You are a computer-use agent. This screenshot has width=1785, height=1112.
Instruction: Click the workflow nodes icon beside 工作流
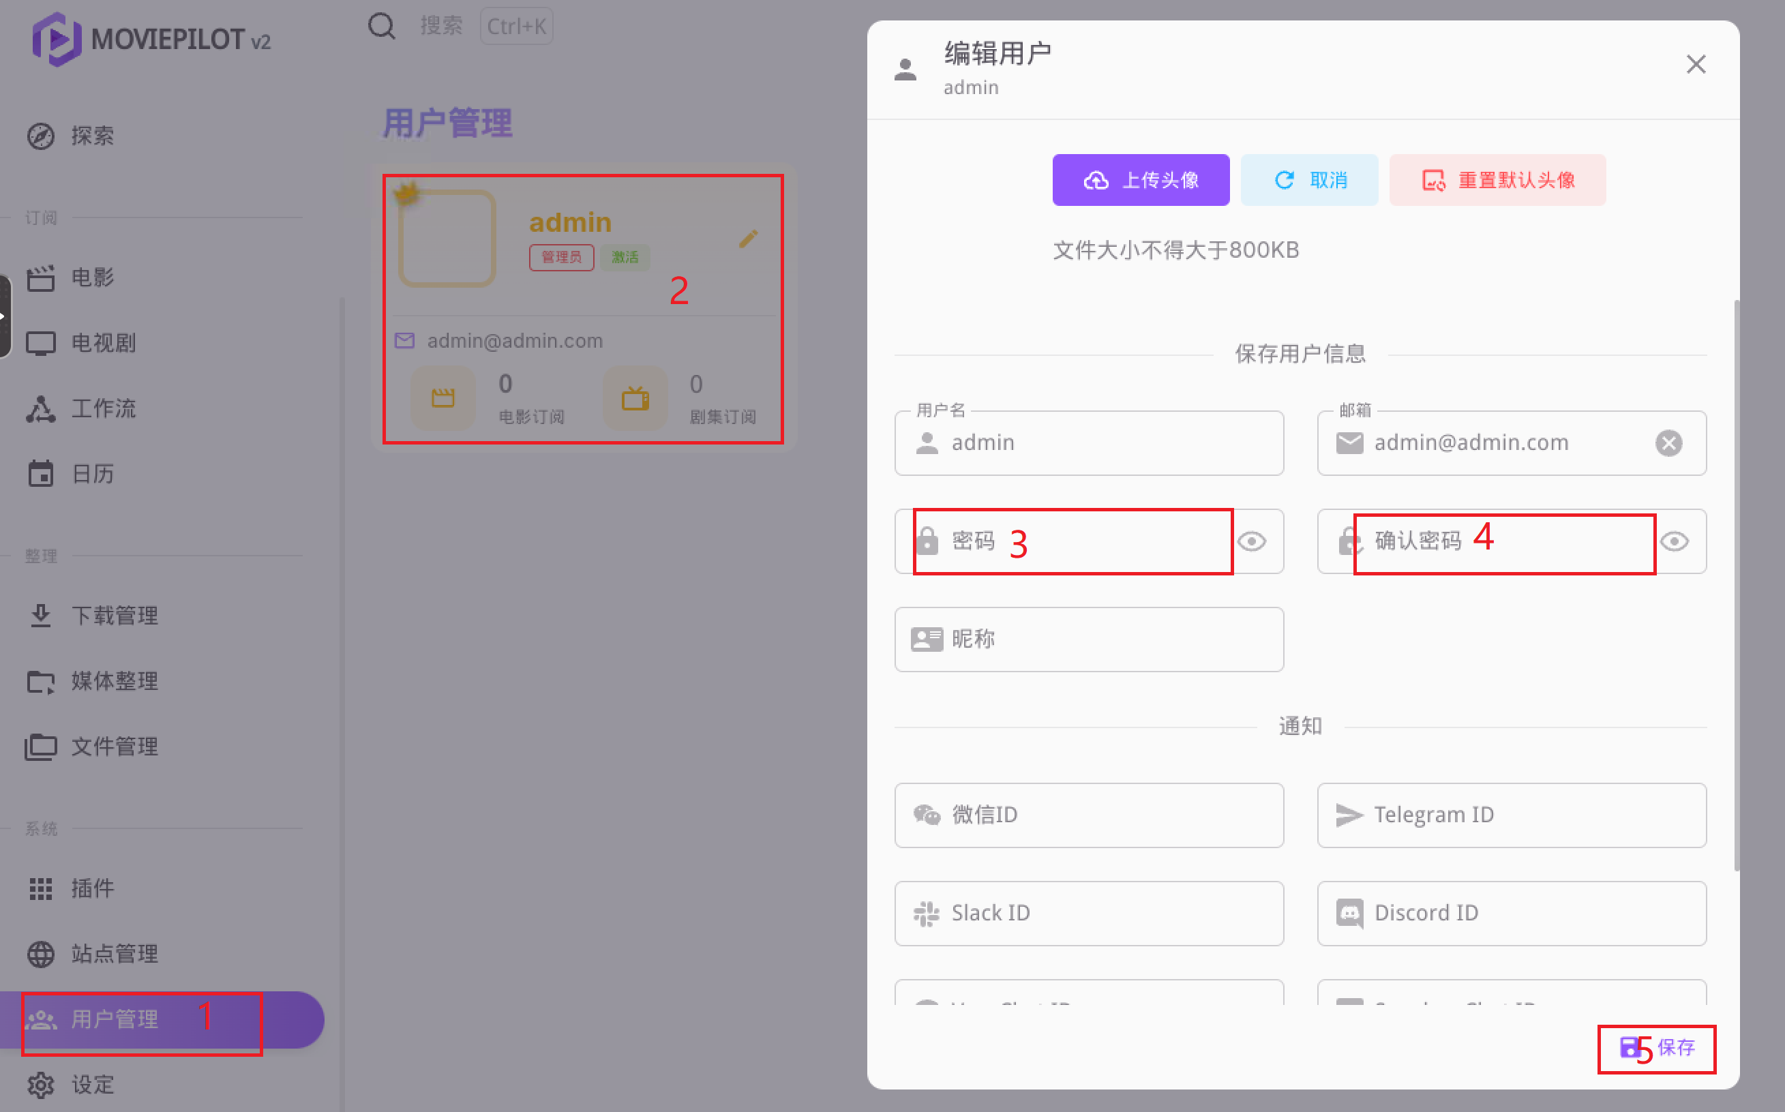[x=40, y=409]
